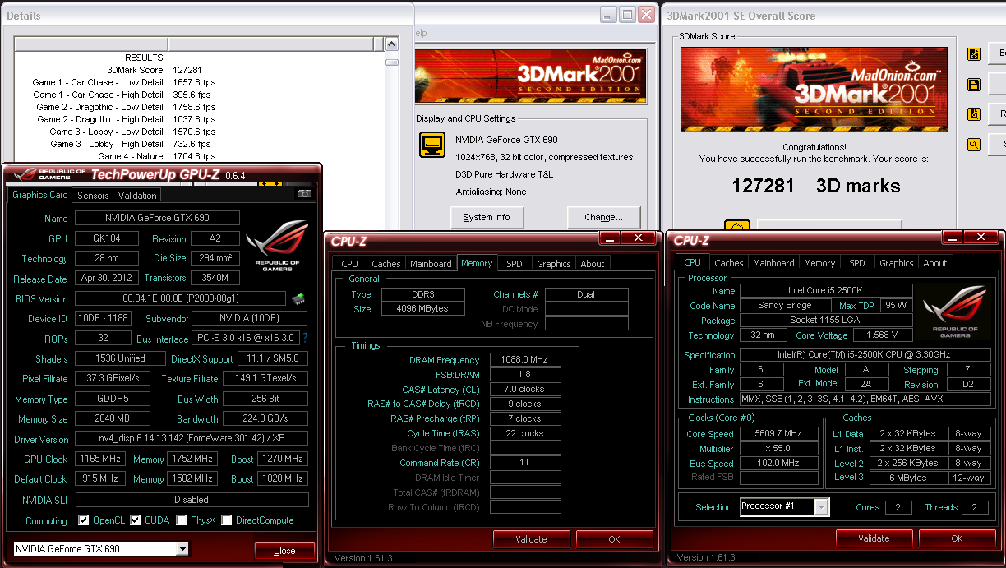The height and width of the screenshot is (568, 1006).
Task: Open Mainboard tab in CPU-Z memory window
Action: [431, 264]
